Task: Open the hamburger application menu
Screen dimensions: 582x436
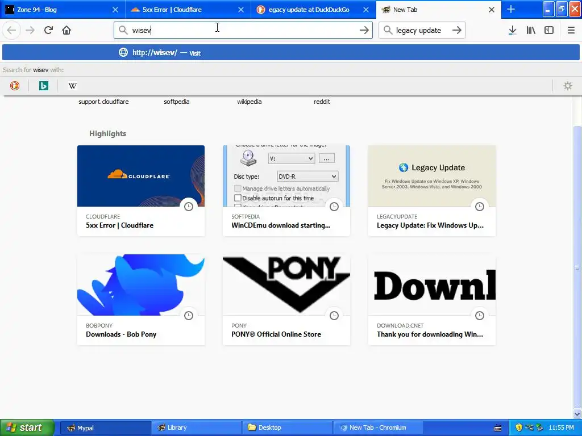Action: point(571,30)
